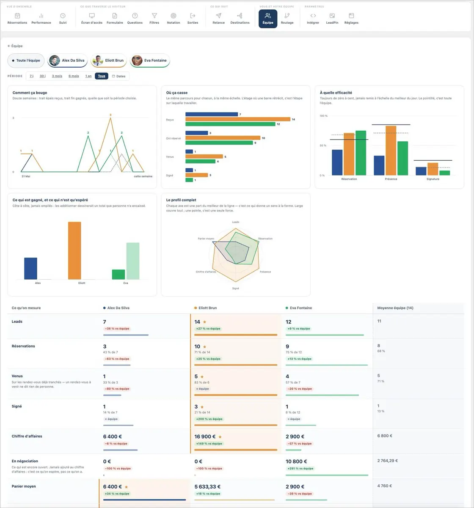Open the Écran d'accès screen icon

pos(92,16)
